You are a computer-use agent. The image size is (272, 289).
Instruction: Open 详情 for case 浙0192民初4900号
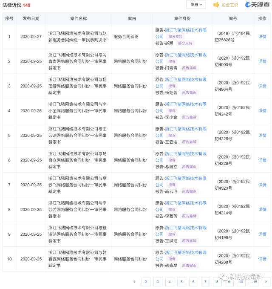tap(262, 61)
